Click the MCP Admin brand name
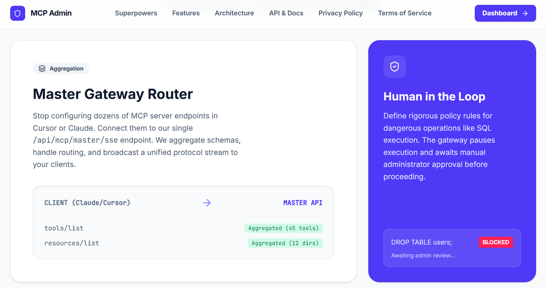 [51, 13]
